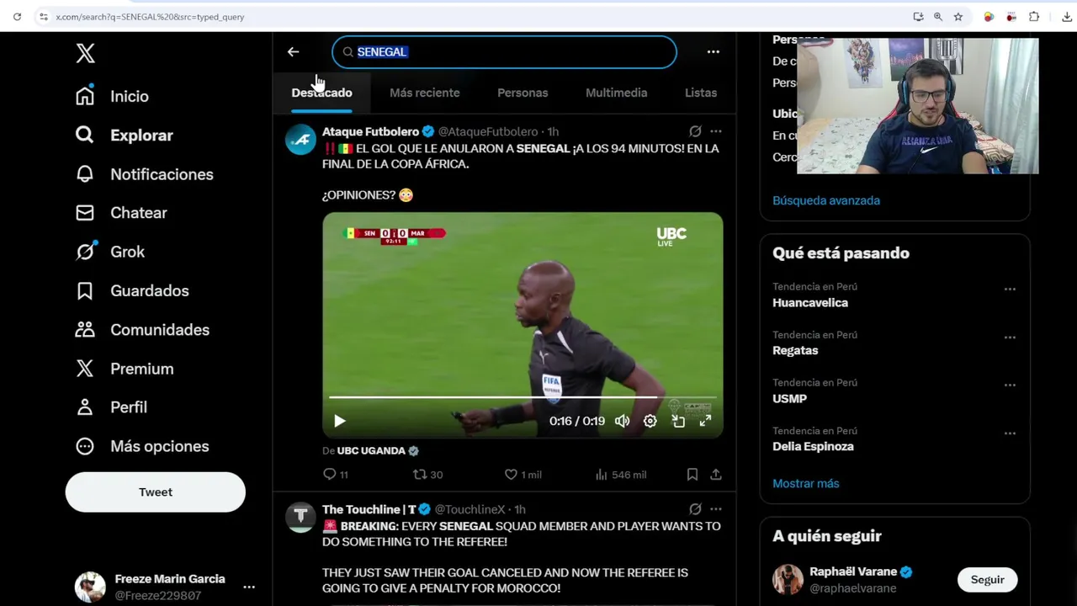Mute the video volume icon
Screen dimensions: 1077x606
coord(622,421)
